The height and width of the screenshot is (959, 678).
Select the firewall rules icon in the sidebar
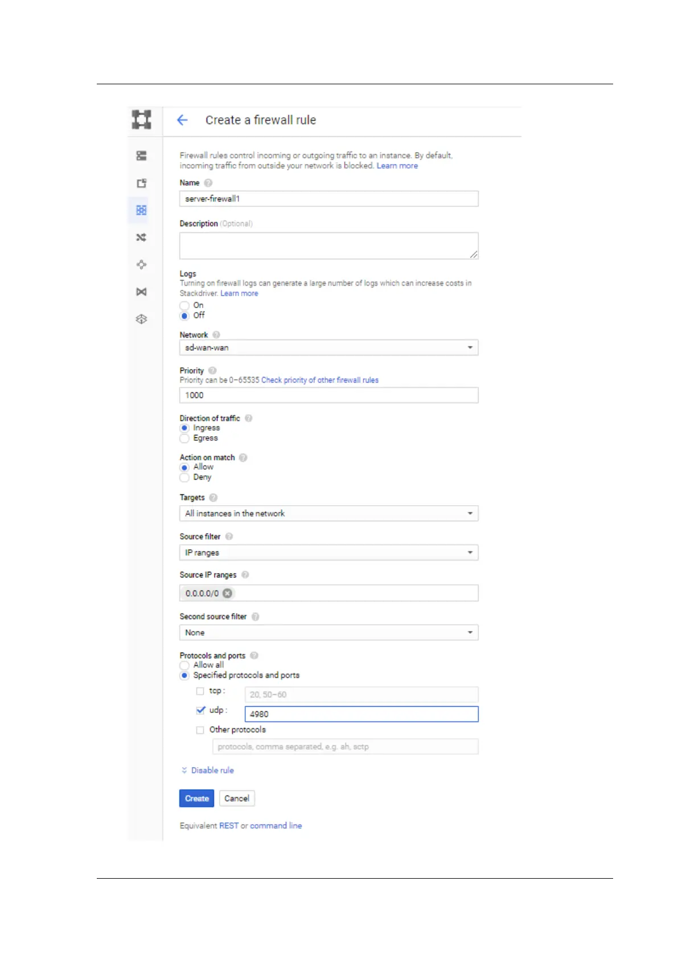point(141,210)
